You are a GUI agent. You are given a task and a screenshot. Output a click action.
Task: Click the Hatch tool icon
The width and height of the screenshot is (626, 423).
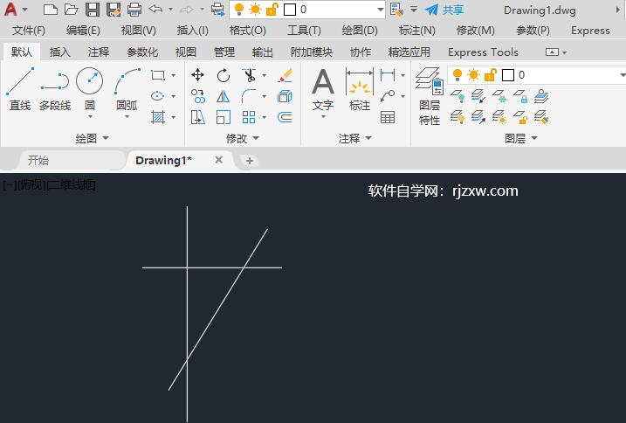[158, 117]
